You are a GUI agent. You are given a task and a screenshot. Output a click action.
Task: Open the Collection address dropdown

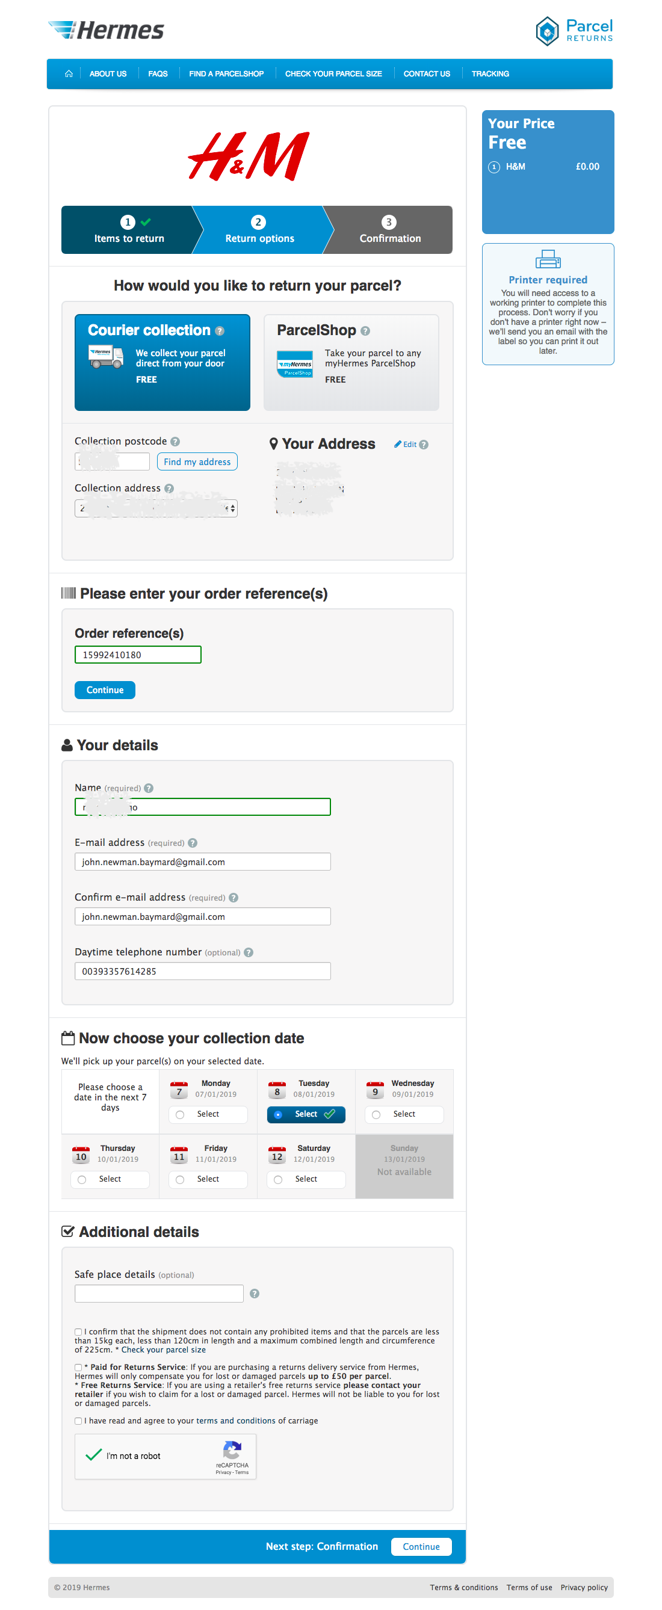coord(155,508)
